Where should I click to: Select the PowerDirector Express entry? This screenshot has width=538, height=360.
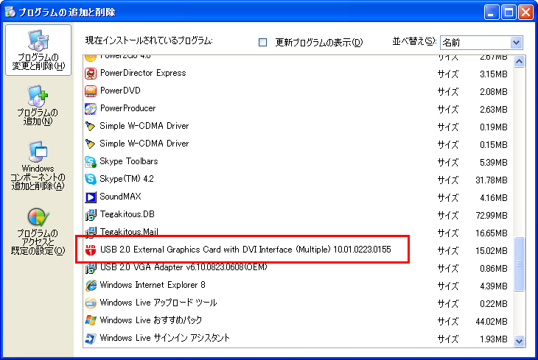(298, 74)
